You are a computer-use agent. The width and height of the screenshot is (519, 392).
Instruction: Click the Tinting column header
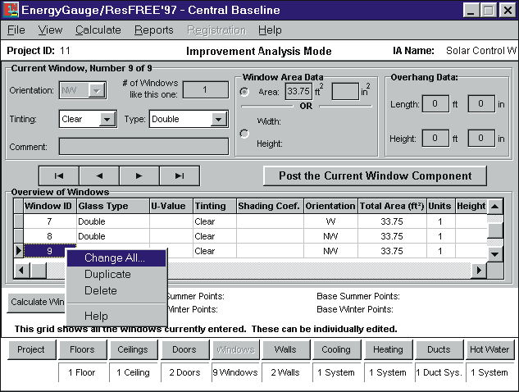(x=215, y=207)
